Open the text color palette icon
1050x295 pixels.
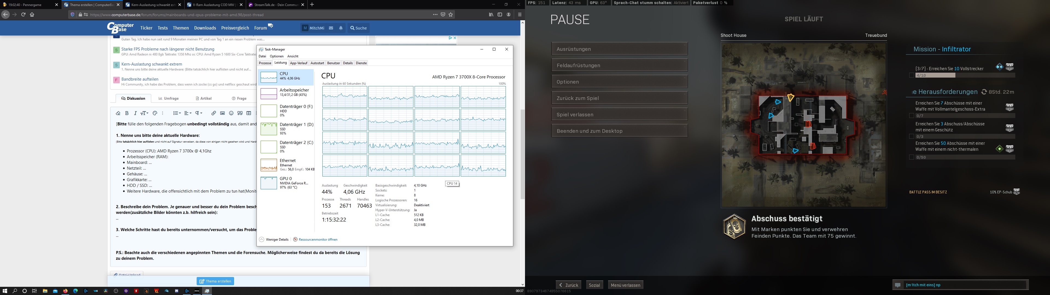click(155, 113)
